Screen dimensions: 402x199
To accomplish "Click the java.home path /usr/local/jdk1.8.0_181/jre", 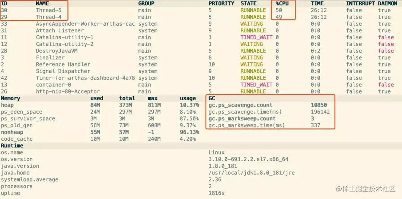I will pyautogui.click(x=252, y=173).
